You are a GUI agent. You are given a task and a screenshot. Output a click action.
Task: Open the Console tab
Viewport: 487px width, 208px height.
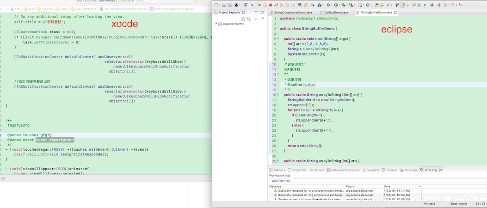click(389, 170)
